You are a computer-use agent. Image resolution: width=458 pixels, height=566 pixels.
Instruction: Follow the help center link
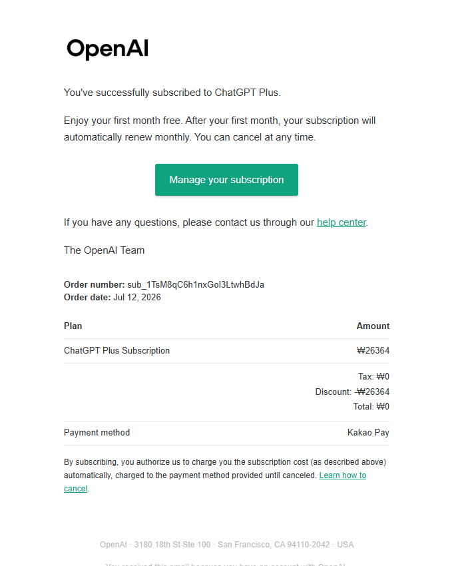pyautogui.click(x=341, y=222)
